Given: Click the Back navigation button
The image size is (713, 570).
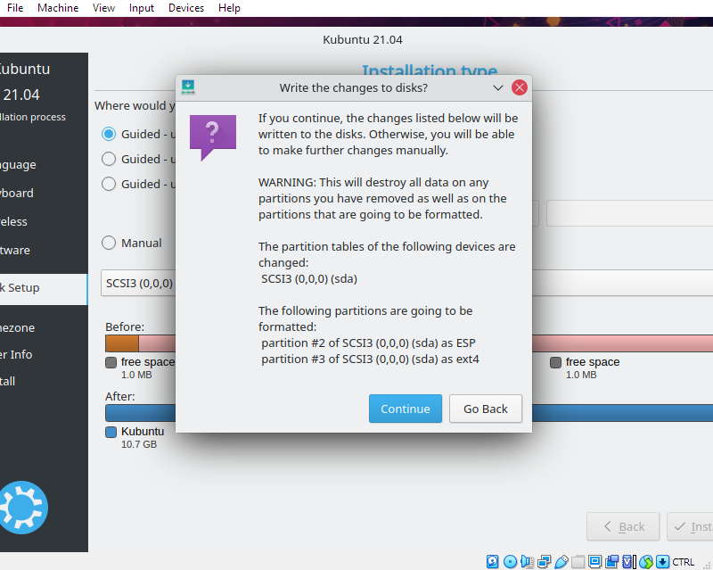Looking at the screenshot, I should pyautogui.click(x=623, y=526).
